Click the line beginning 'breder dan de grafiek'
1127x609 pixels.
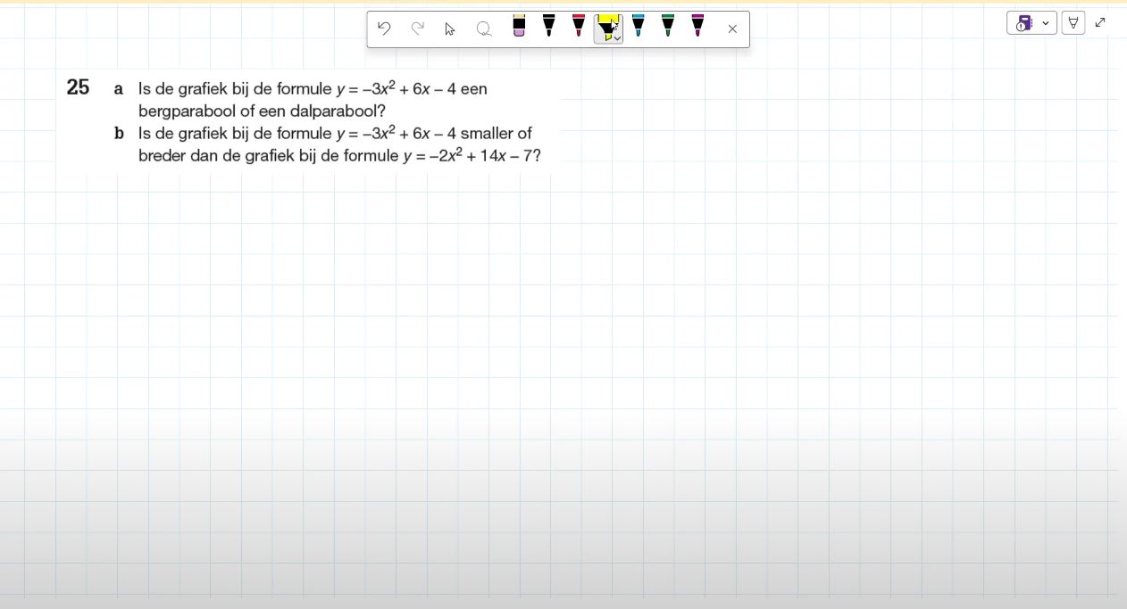tap(339, 155)
